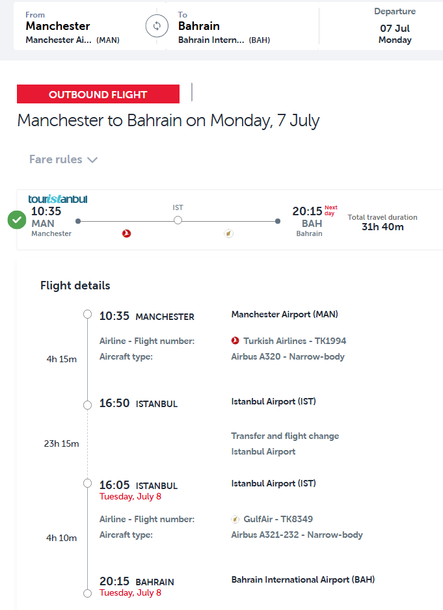Click GulfAir - TK8349 flight text
Screen dimensions: 443x610
pyautogui.click(x=278, y=519)
